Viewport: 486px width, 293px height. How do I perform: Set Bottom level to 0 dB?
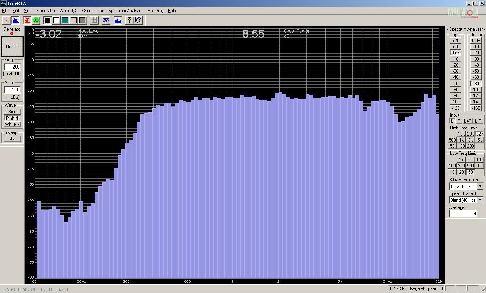[x=476, y=41]
